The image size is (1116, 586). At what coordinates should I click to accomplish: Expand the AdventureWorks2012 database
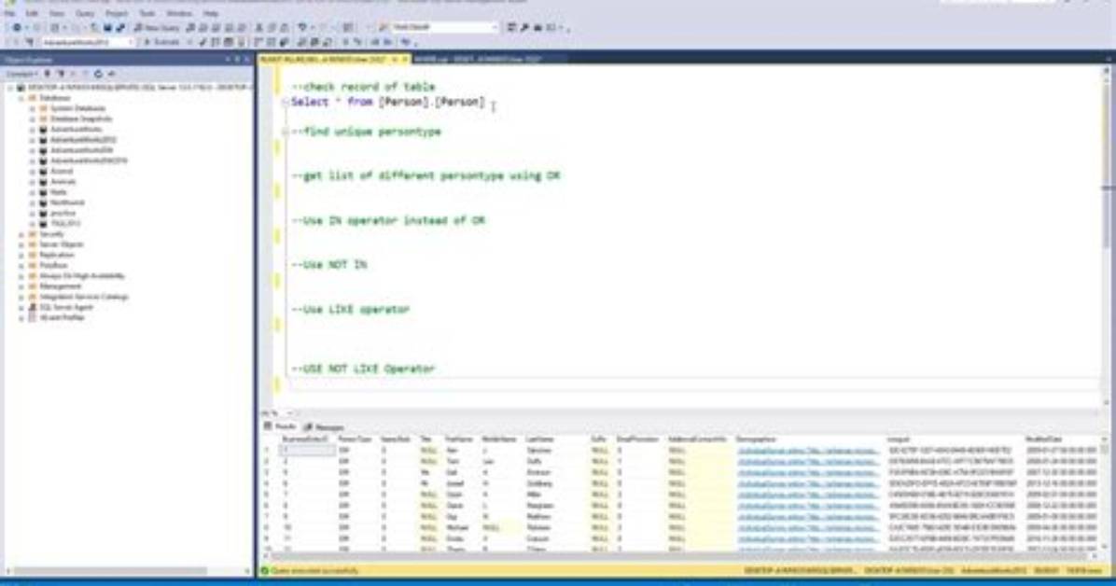[32, 140]
